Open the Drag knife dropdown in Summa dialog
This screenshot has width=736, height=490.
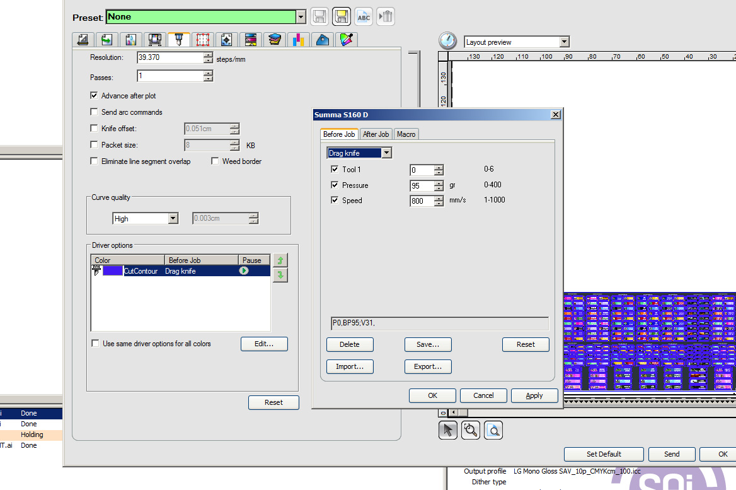click(386, 153)
